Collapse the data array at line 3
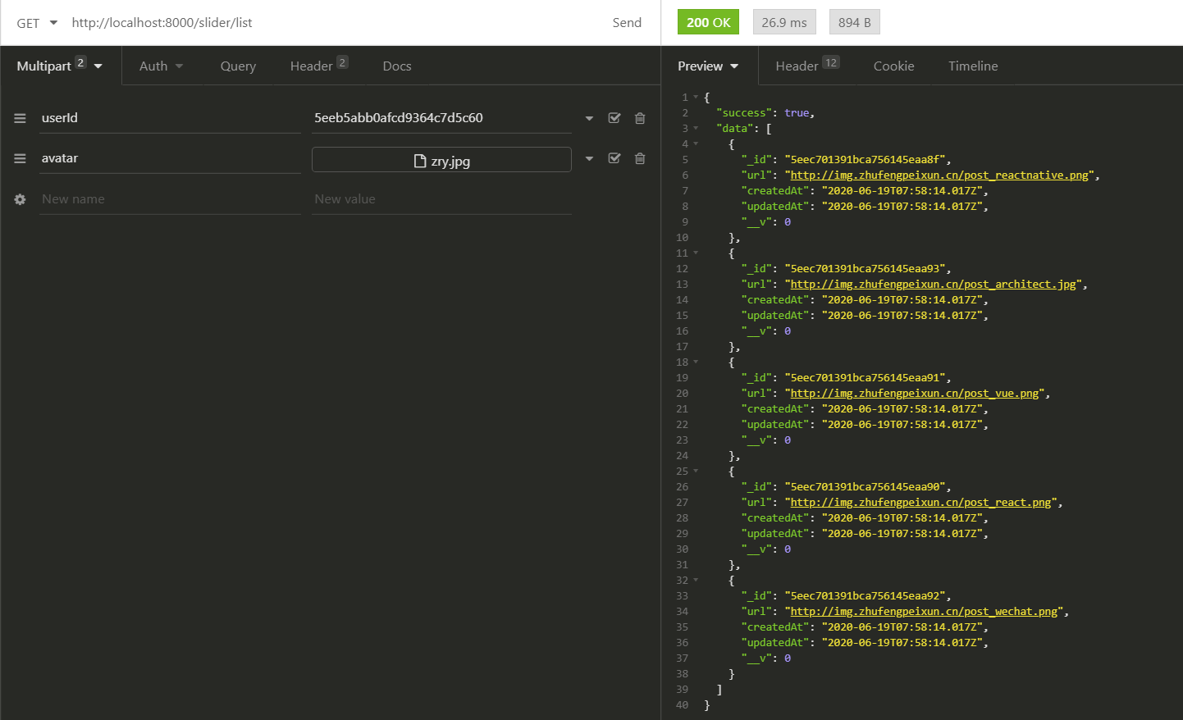The image size is (1183, 720). (x=696, y=129)
